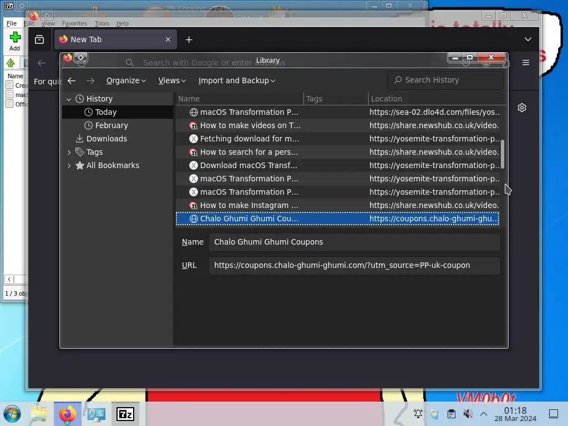Open the View menu in 7-Zip
The height and width of the screenshot is (426, 568).
click(x=48, y=23)
